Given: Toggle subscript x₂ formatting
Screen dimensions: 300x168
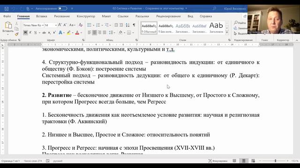Looking at the screenshot, I should click(49, 33).
